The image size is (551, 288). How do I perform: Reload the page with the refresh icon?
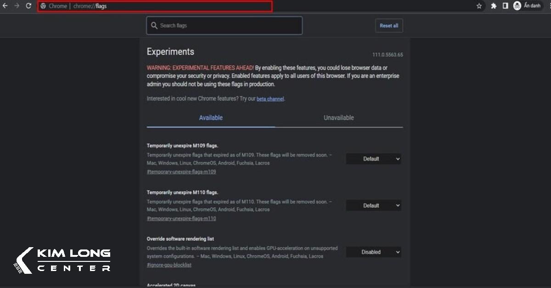tap(28, 6)
